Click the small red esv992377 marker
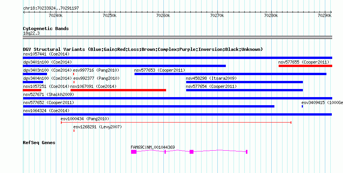This screenshot has width=343, height=173. coord(74,82)
